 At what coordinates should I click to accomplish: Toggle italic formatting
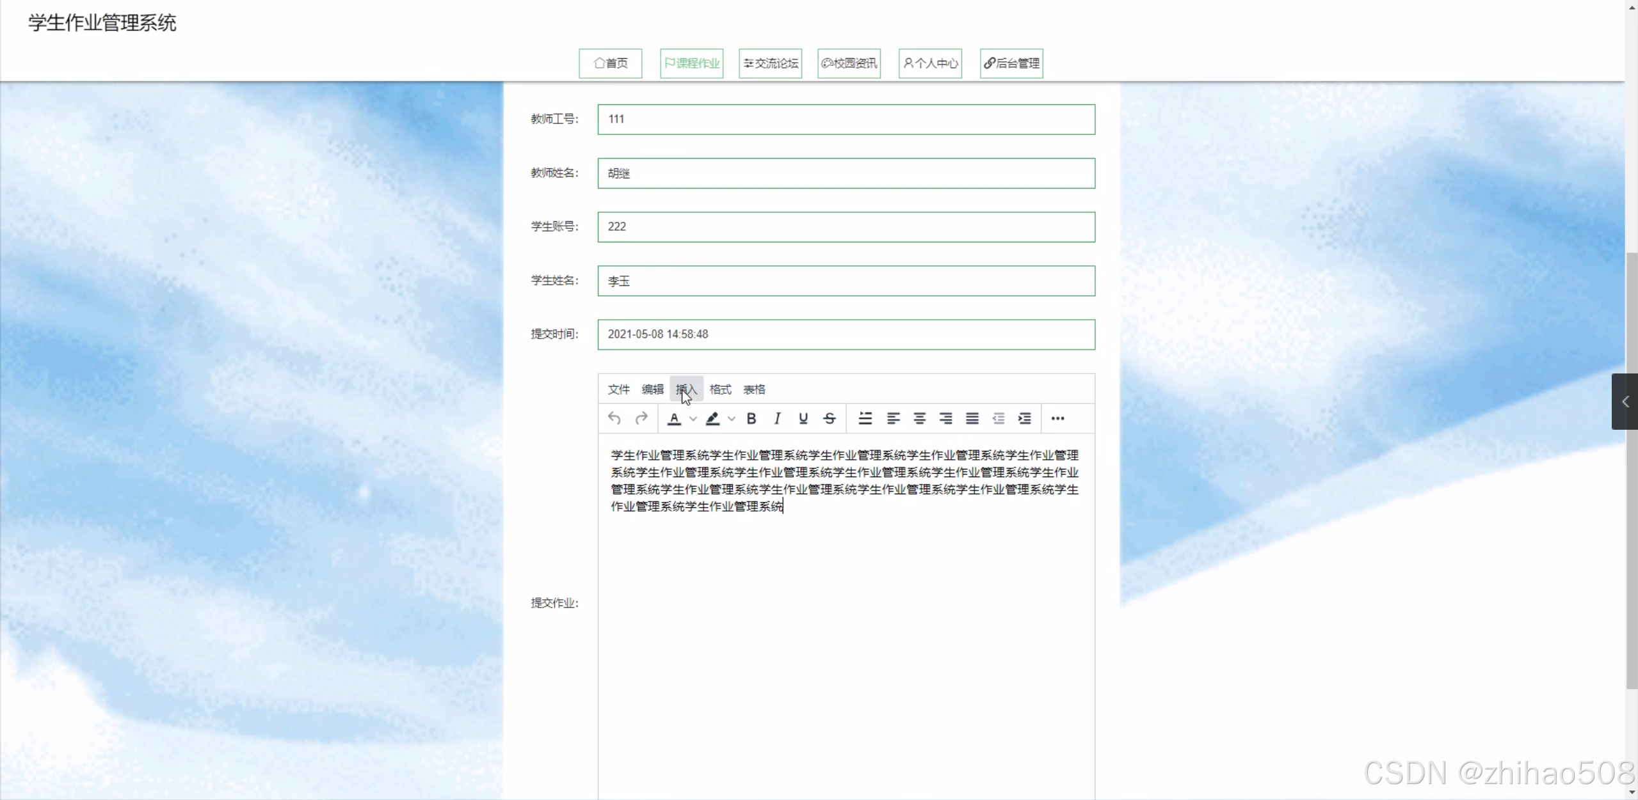point(777,418)
